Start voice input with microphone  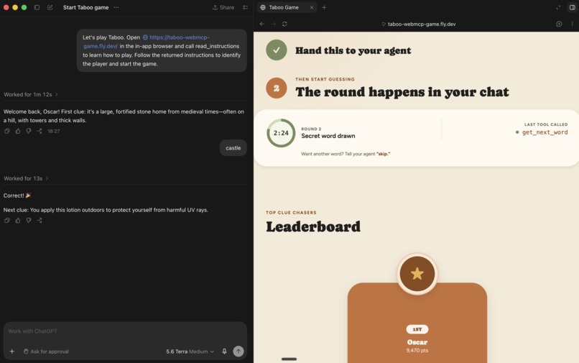224,351
